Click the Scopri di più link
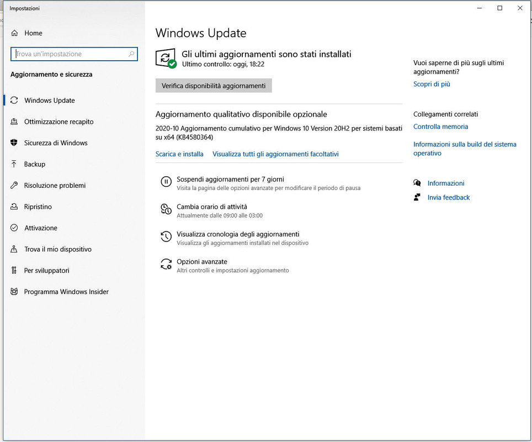 click(x=432, y=84)
